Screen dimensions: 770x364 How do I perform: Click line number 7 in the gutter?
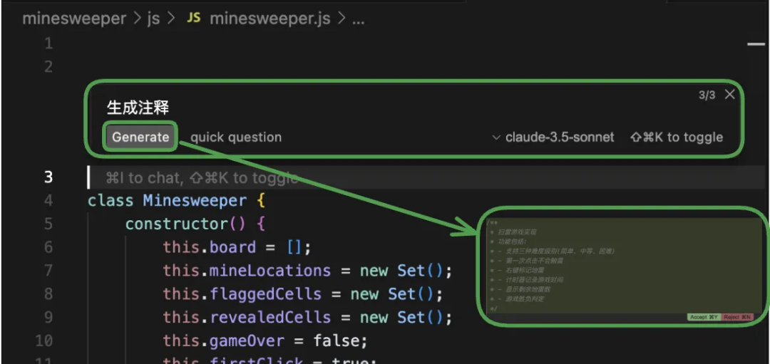click(48, 271)
